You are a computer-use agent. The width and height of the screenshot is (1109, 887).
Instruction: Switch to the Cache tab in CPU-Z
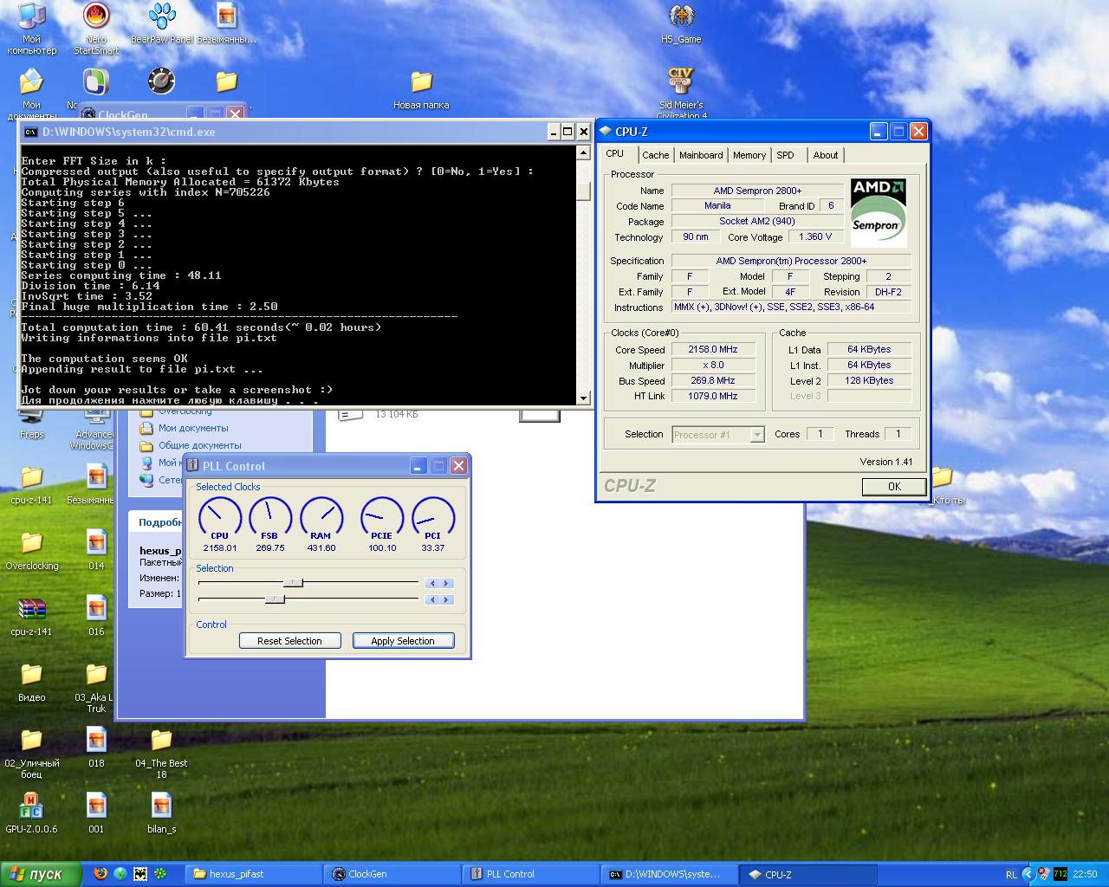(655, 155)
